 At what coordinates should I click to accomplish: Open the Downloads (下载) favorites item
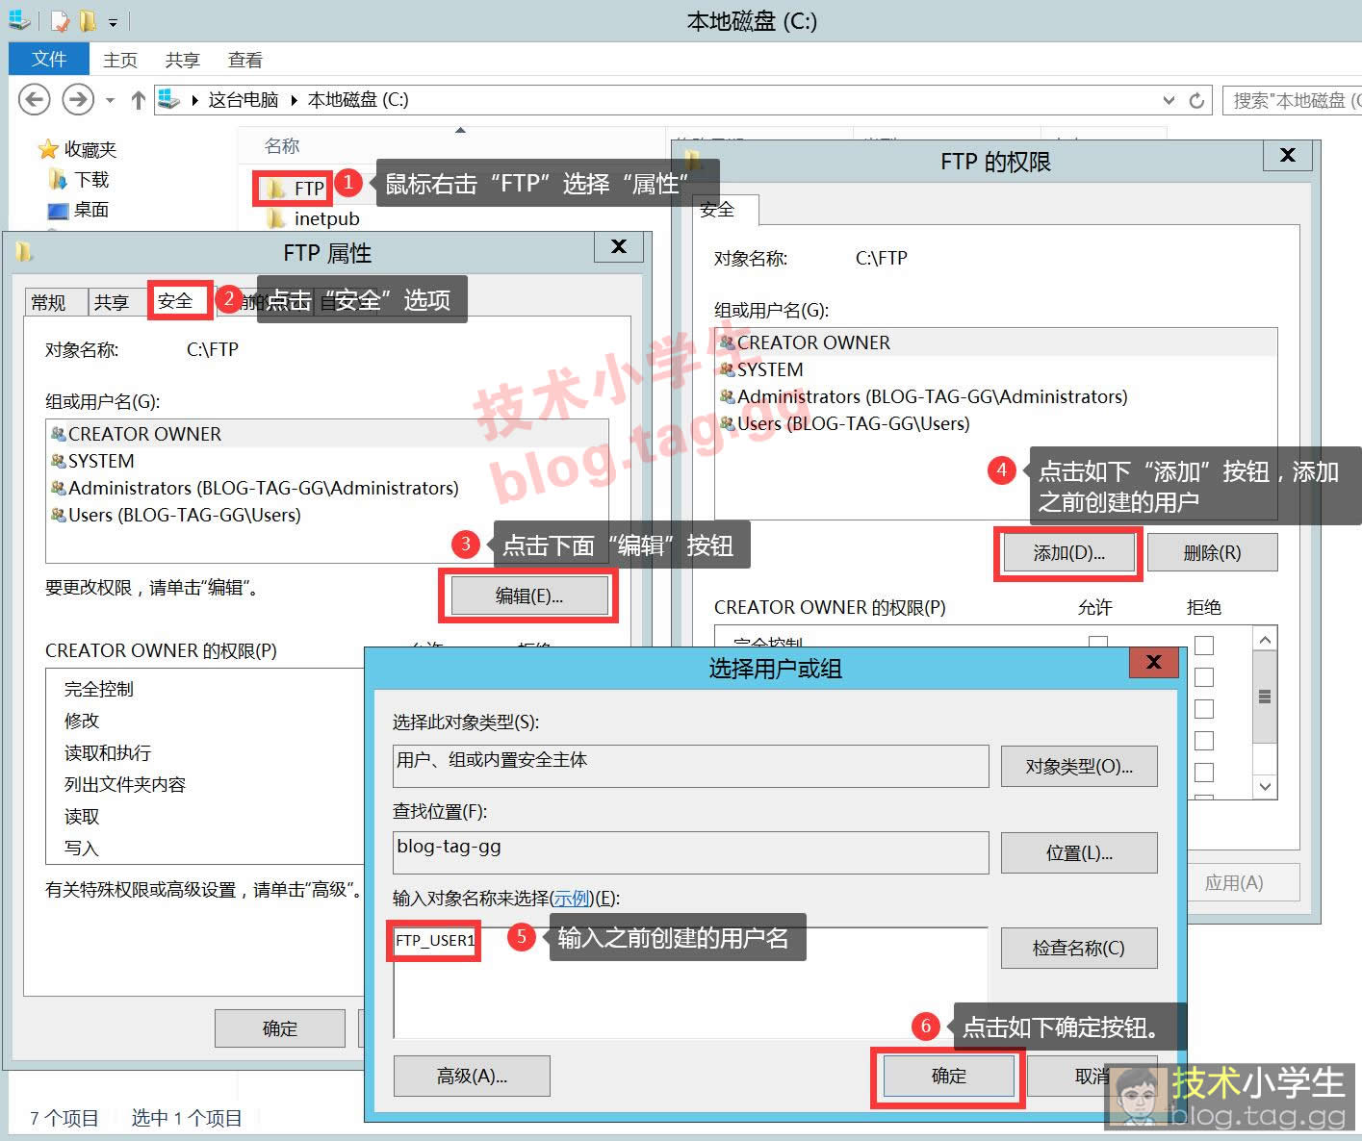click(90, 180)
